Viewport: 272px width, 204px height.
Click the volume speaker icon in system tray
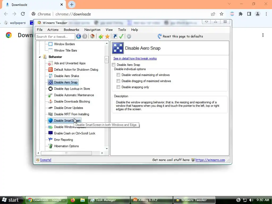[x=251, y=200]
